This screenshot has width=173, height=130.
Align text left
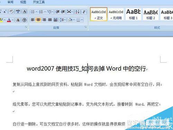33,20
